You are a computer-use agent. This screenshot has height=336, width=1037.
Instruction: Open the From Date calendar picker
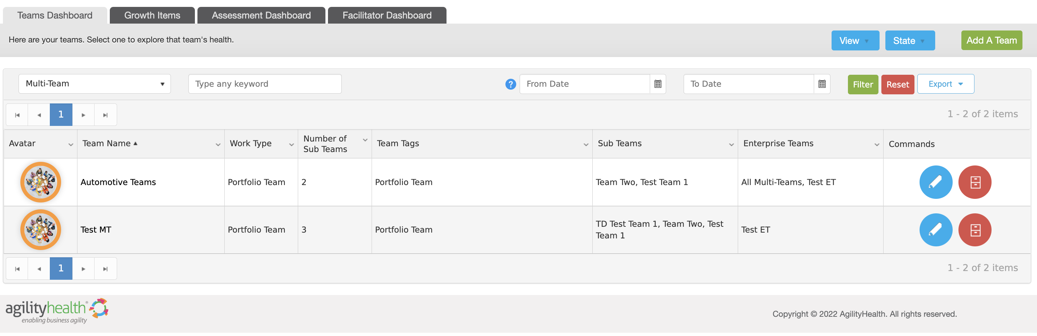[x=657, y=84]
